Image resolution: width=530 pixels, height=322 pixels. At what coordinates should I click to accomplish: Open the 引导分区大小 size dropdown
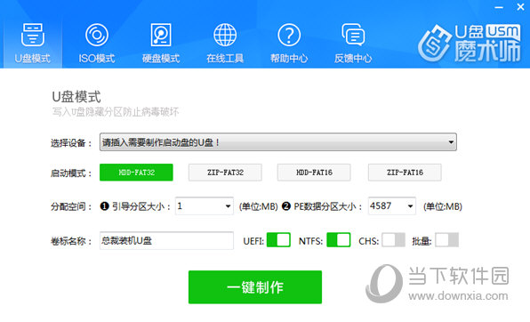[x=205, y=206]
